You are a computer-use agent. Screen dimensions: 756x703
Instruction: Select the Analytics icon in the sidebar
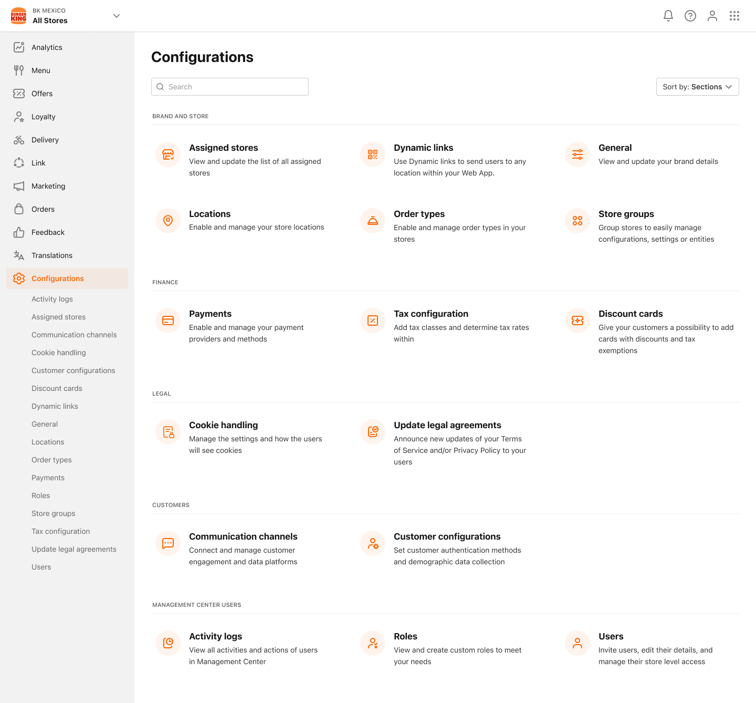(x=19, y=47)
